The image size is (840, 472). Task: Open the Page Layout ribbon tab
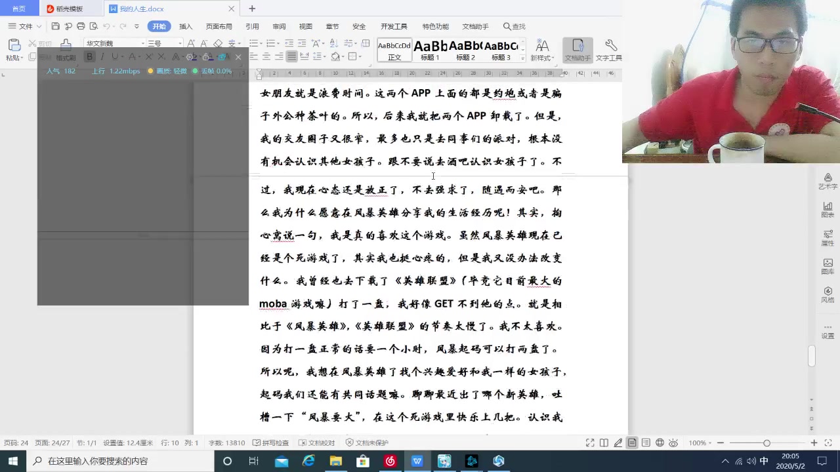pyautogui.click(x=219, y=26)
